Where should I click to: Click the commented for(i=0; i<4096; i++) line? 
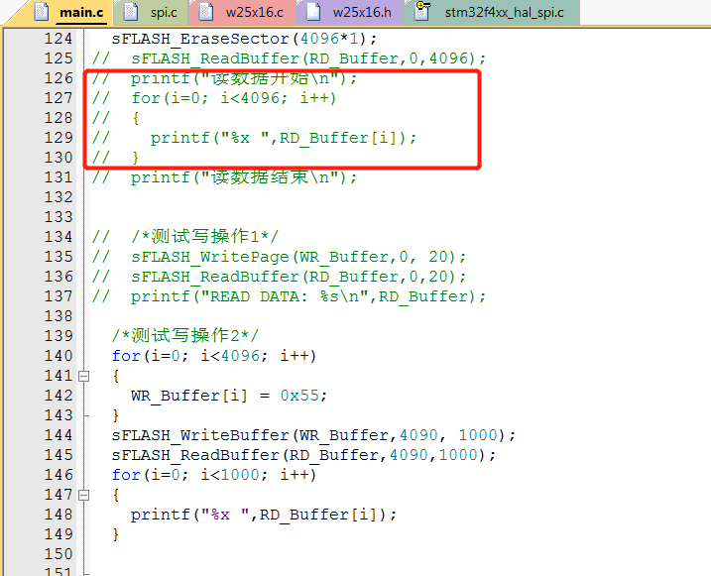coord(214,98)
